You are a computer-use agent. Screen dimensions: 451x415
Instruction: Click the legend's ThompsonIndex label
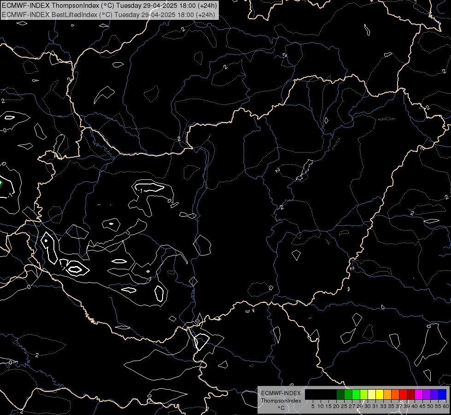[x=281, y=401]
